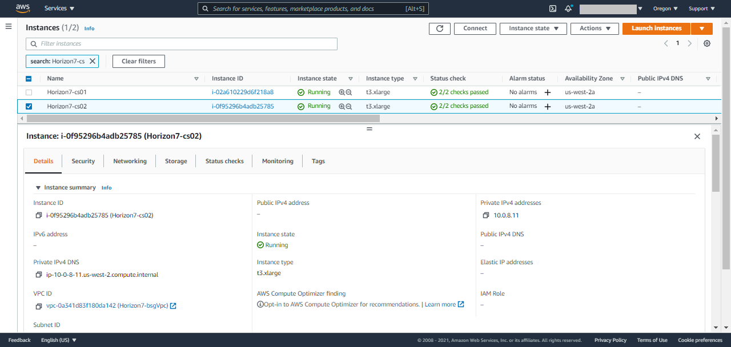This screenshot has width=731, height=347.
Task: Add an alarm via the plus icon for Horizon7-cs01
Action: pos(547,92)
